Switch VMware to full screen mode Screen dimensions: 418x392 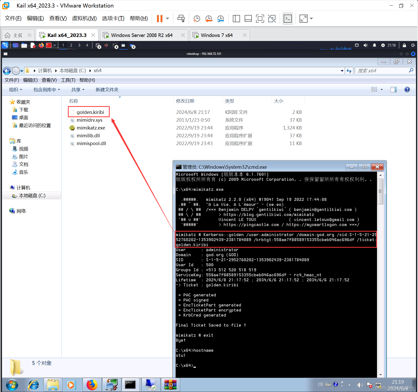coord(260,18)
